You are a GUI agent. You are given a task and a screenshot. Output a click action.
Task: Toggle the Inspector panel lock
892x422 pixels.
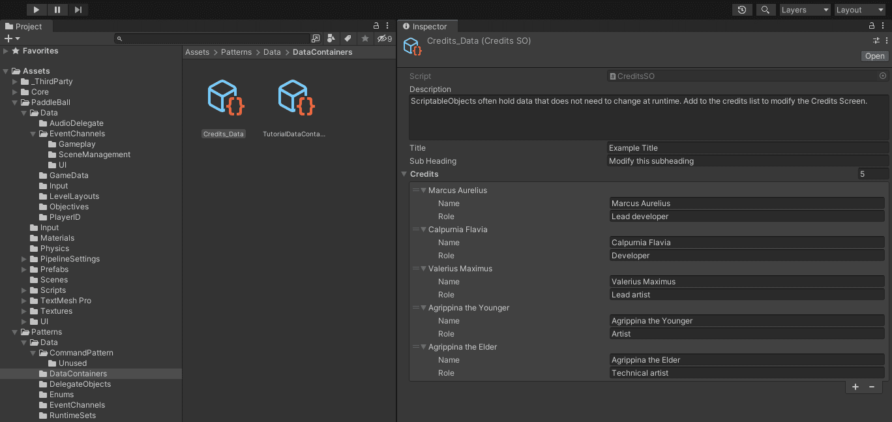[x=872, y=26]
